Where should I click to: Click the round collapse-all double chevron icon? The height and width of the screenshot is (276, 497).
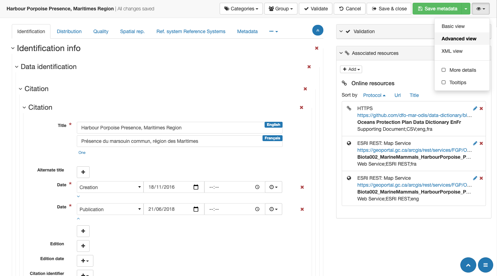click(318, 30)
